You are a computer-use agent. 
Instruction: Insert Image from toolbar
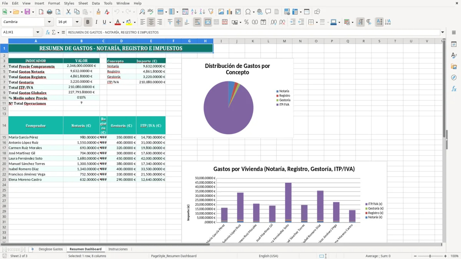pos(221,12)
